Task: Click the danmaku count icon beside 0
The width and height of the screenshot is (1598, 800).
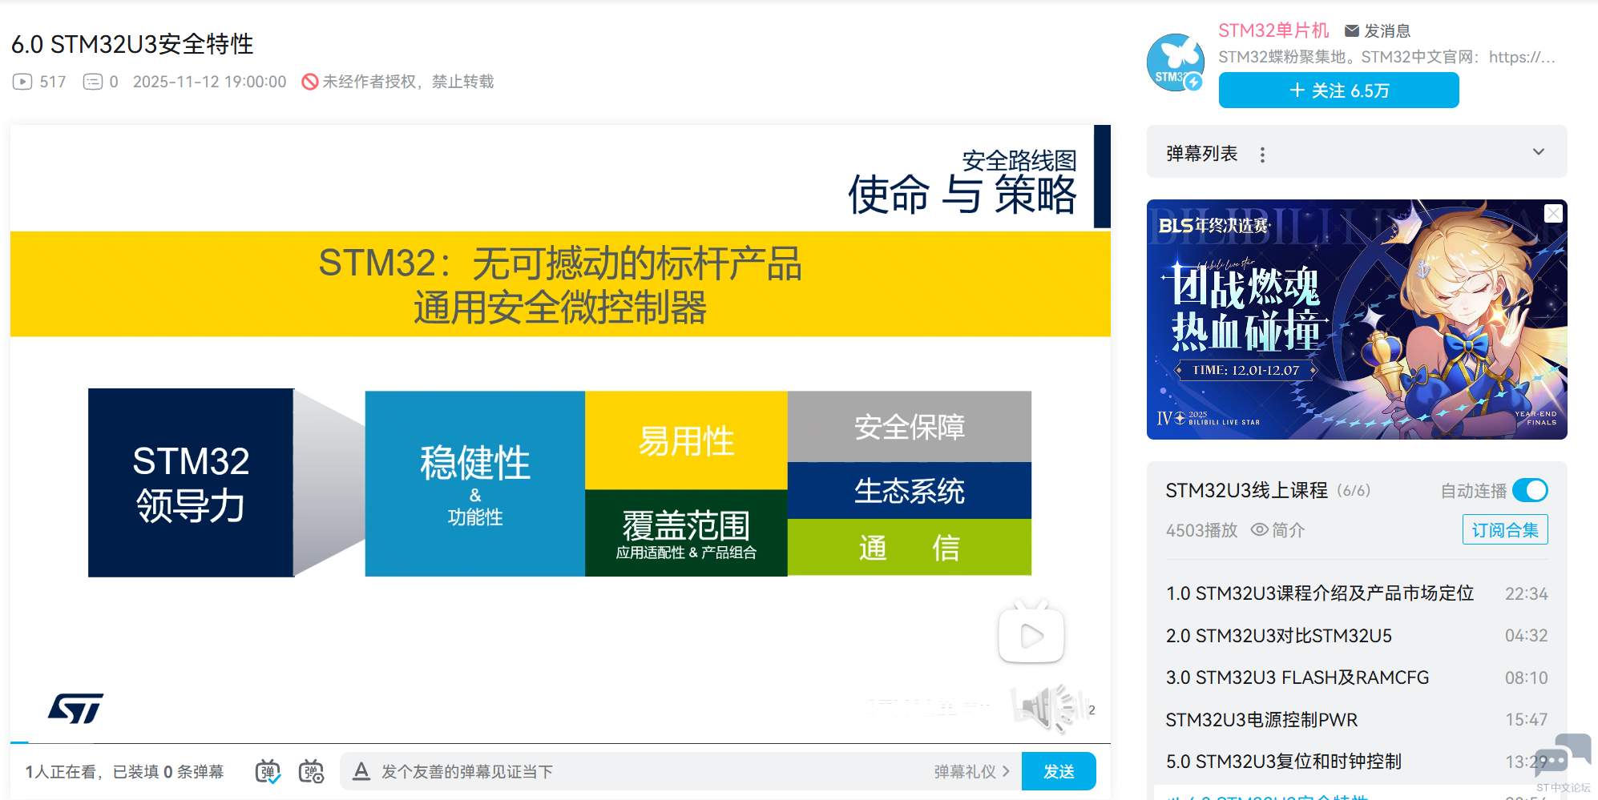Action: [x=93, y=82]
